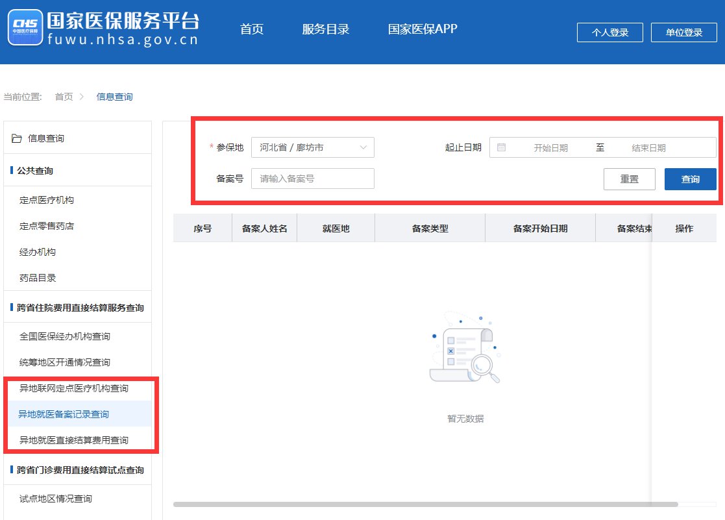Screen dimensions: 725x520
Task: Click the calendar icon in date range
Action: point(501,147)
